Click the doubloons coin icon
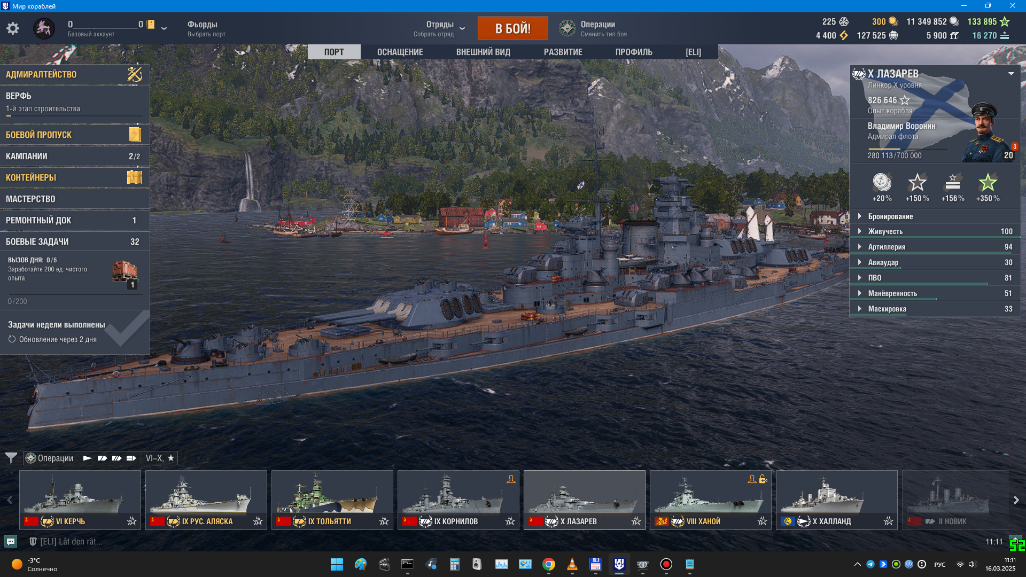 (x=893, y=21)
